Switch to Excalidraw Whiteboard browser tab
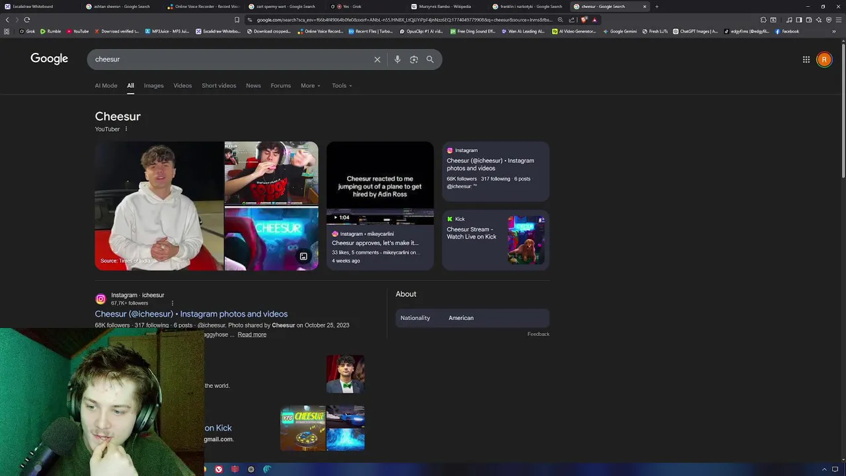Image resolution: width=846 pixels, height=476 pixels. pos(40,7)
